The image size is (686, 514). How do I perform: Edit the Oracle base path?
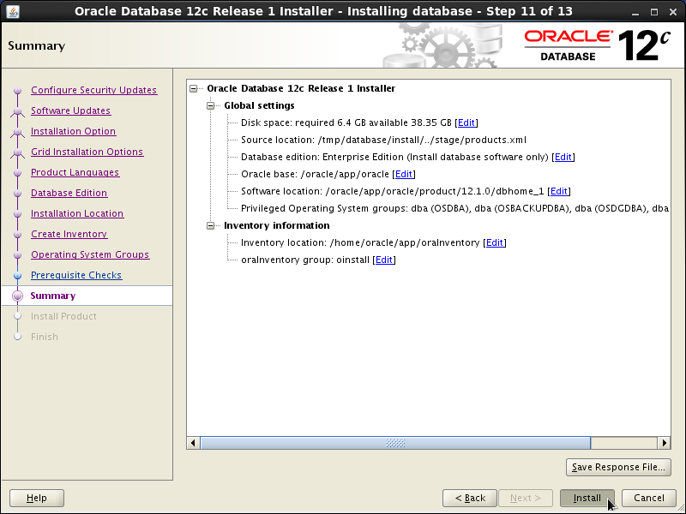pos(403,175)
